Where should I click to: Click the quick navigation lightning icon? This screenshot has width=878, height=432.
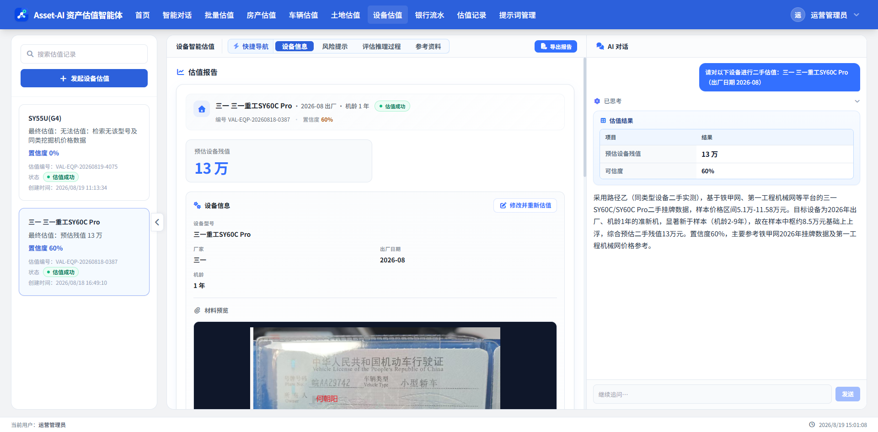236,46
